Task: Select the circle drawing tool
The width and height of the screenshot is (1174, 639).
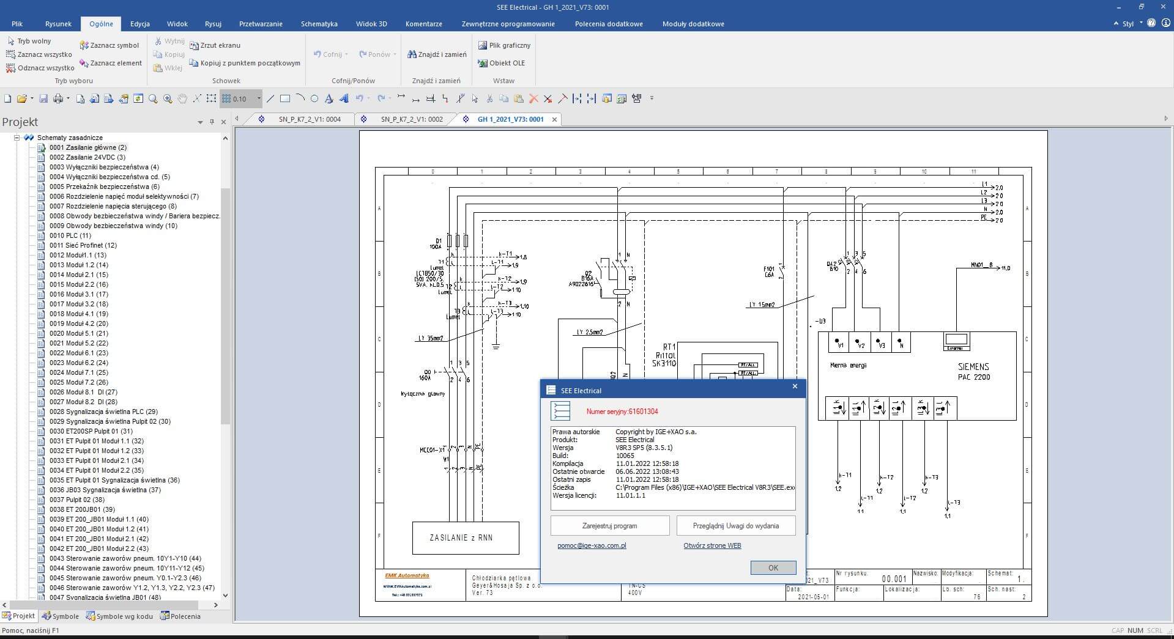Action: pyautogui.click(x=314, y=98)
